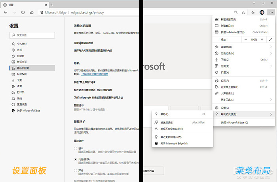277x182 pixels.
Task: Click the address bar URL edge://settings/privacy
Action: [87, 13]
